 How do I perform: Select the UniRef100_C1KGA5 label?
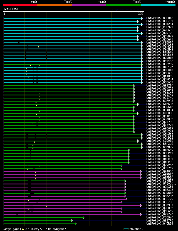(160, 104)
